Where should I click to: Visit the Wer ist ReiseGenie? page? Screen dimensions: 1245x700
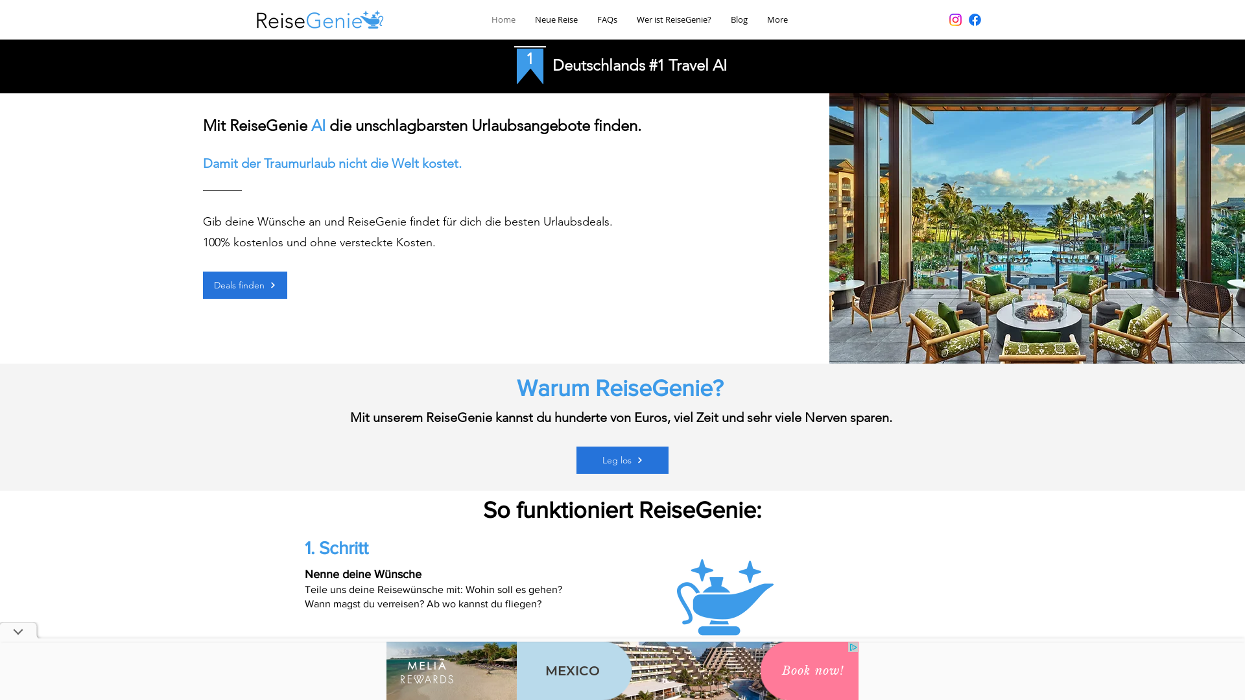[x=673, y=19]
